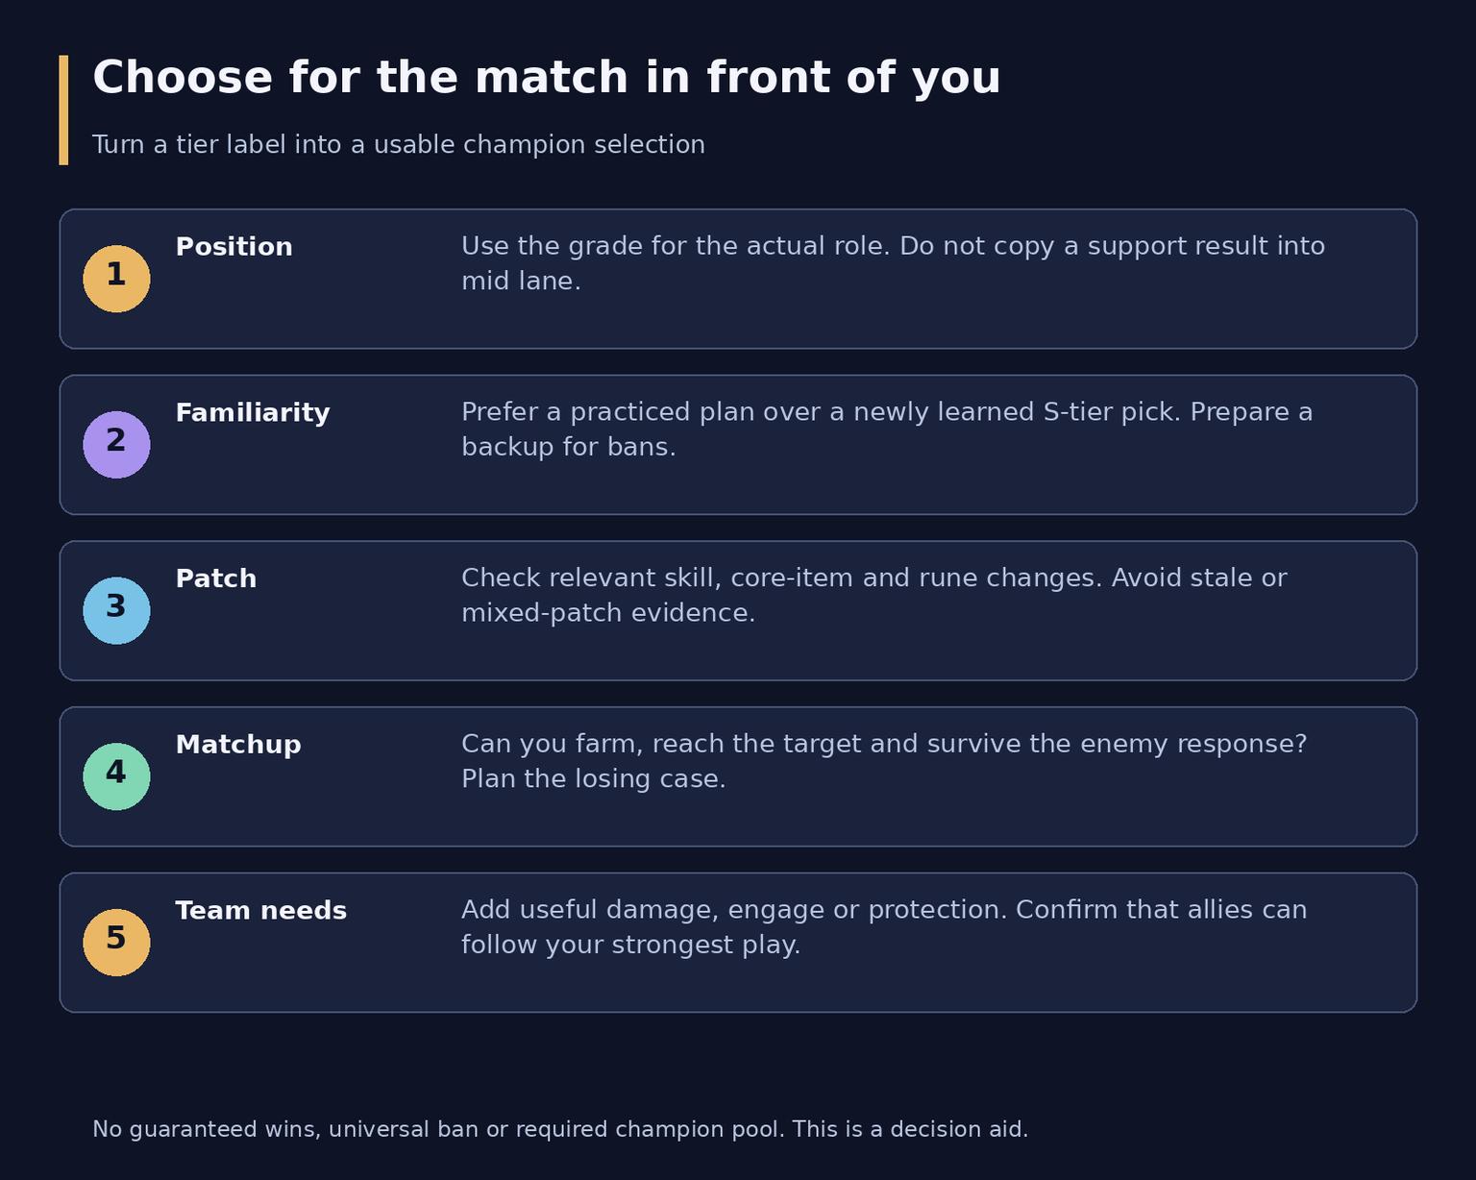Click the 'Check relevant skill' description text

pos(873,595)
